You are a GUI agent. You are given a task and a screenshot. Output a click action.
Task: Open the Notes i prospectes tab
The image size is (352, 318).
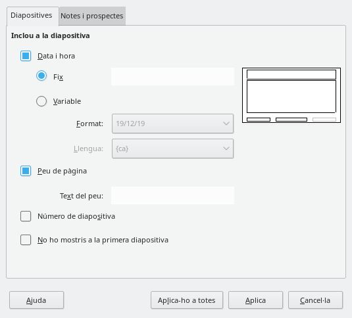(x=92, y=16)
